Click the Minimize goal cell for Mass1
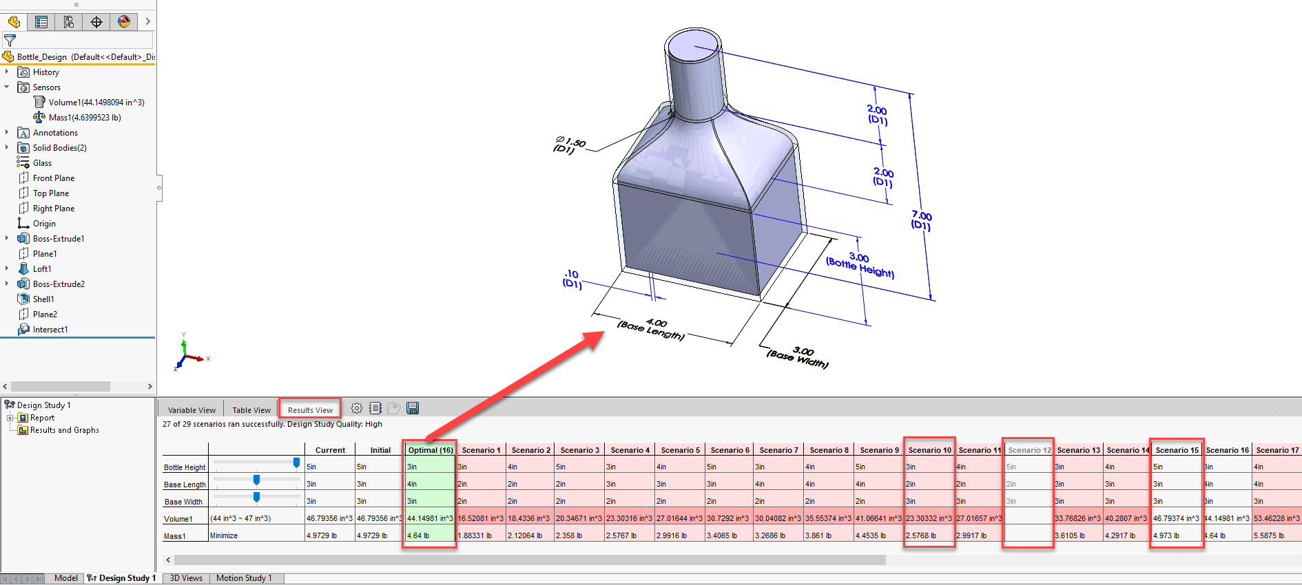1302x585 pixels. pos(256,535)
